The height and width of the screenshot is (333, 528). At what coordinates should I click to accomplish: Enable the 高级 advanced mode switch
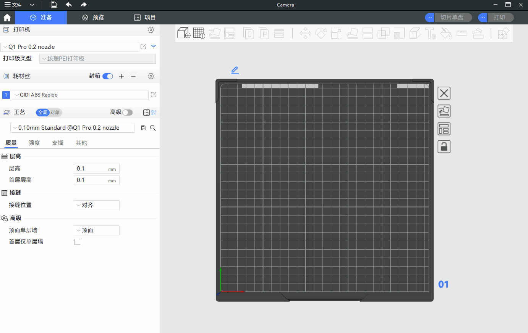coord(127,112)
